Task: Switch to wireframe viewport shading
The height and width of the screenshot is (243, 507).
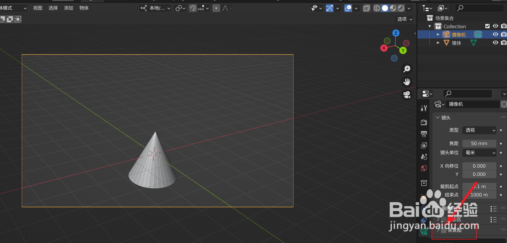Action: [x=377, y=8]
